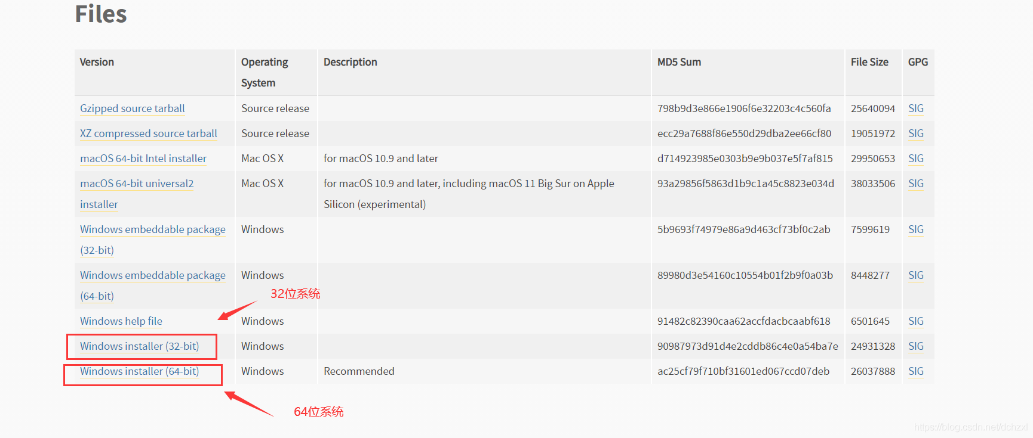The image size is (1033, 438).
Task: Download XZ compressed source tarball
Action: [x=148, y=133]
